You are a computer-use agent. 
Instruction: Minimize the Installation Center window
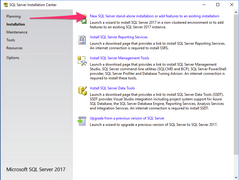204,5
